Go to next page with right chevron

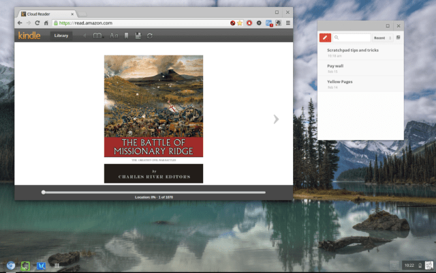(276, 119)
